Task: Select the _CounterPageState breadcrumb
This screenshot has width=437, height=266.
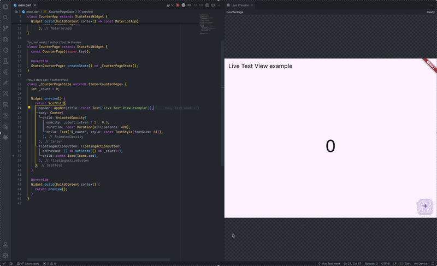Action: [59, 11]
